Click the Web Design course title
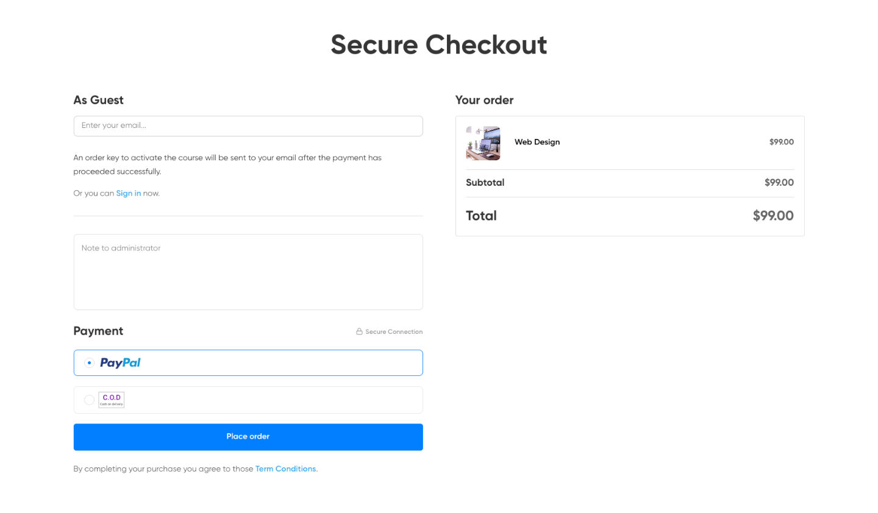 tap(537, 142)
